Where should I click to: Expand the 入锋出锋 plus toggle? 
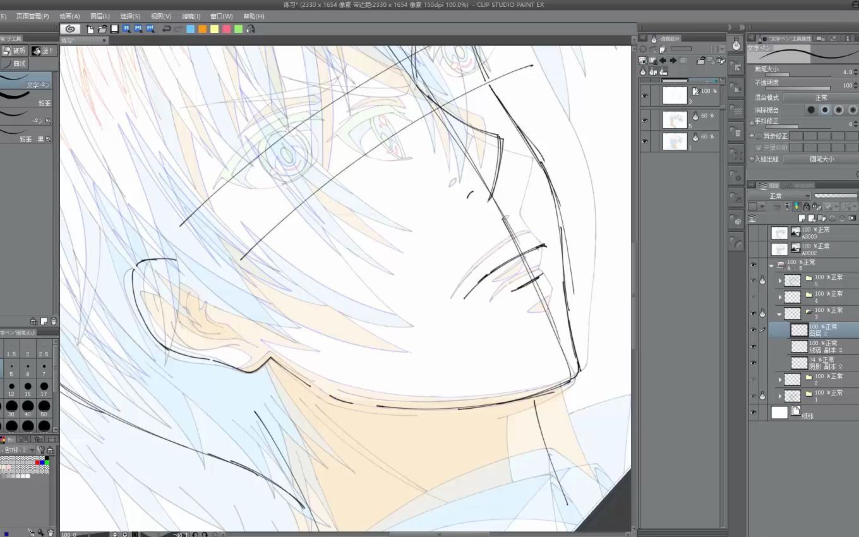(x=751, y=159)
